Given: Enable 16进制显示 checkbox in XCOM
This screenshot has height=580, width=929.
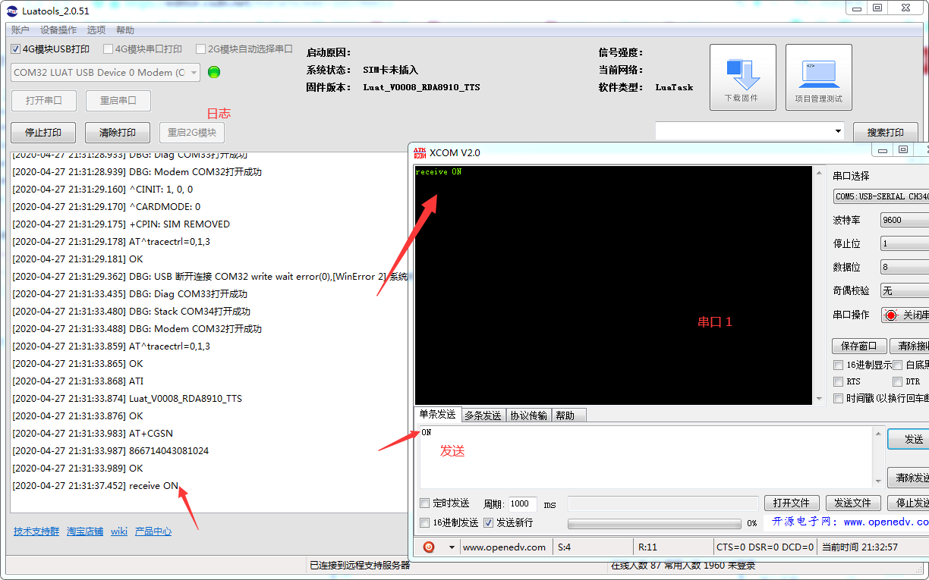Looking at the screenshot, I should pos(839,365).
